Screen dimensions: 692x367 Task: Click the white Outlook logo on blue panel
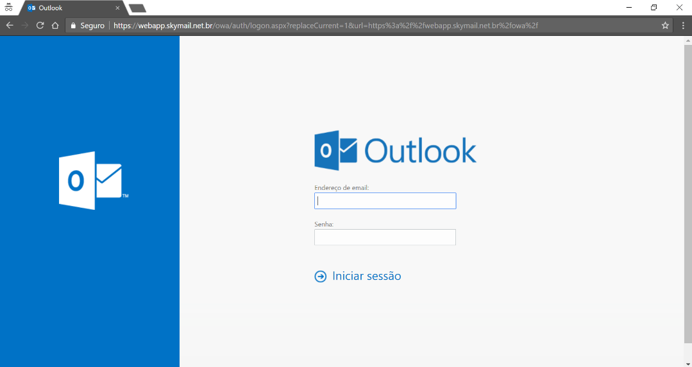click(90, 180)
